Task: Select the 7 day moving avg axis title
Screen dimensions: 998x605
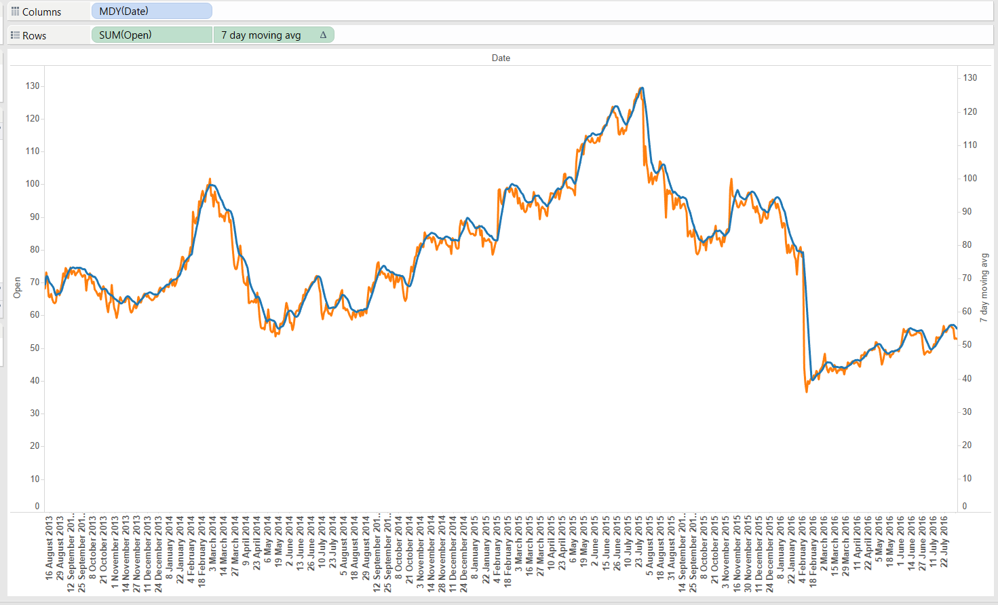Action: click(x=984, y=288)
